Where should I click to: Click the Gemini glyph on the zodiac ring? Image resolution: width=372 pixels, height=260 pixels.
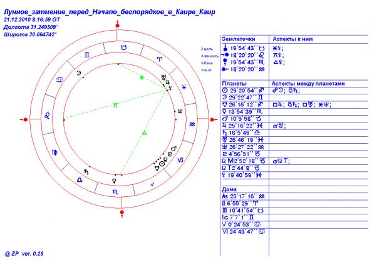(x=87, y=55)
